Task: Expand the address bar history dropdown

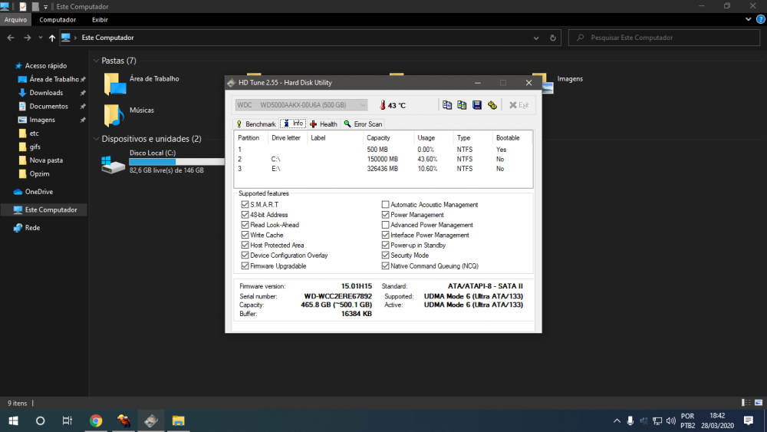Action: click(536, 38)
